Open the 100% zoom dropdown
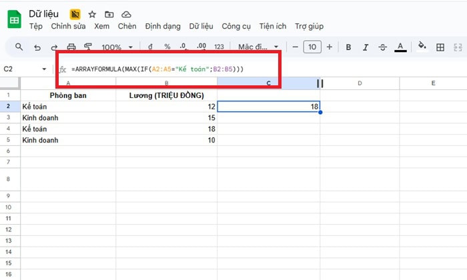The height and width of the screenshot is (280, 467). pyautogui.click(x=117, y=47)
